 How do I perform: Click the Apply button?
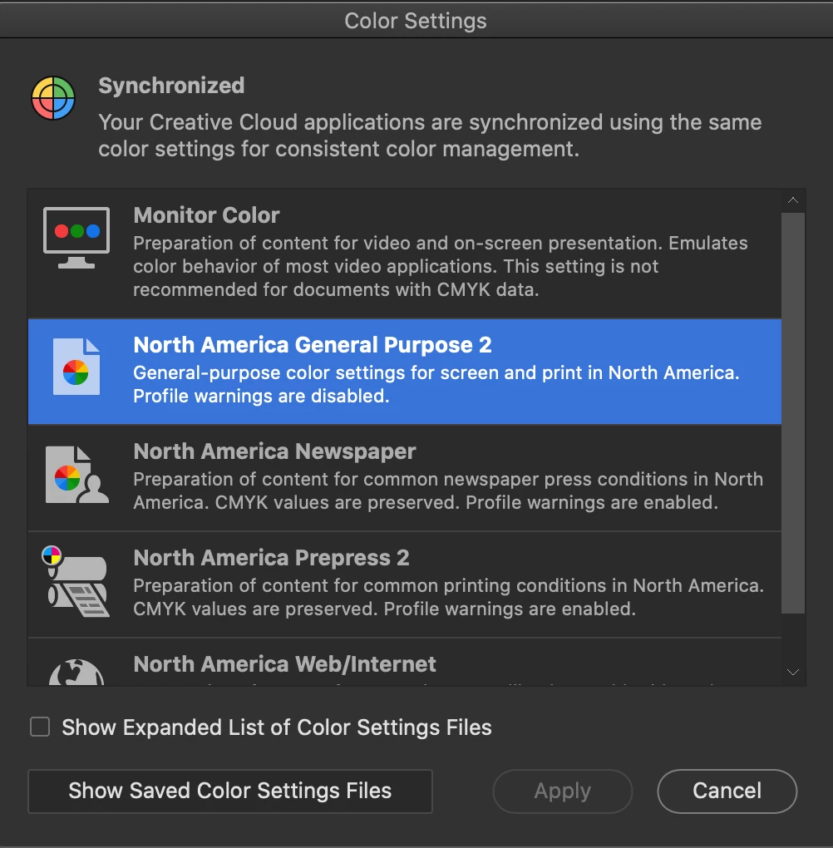point(563,791)
